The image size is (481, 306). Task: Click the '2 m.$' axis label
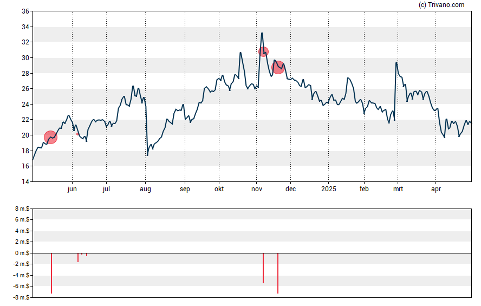coord(22,242)
